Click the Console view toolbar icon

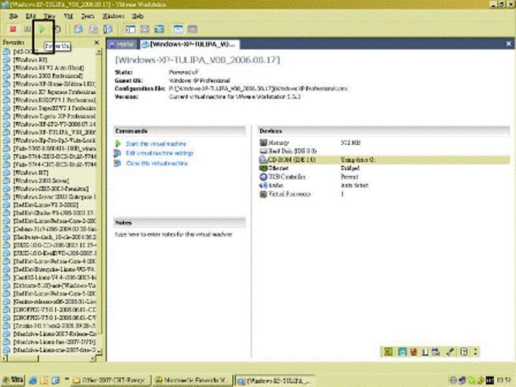click(x=192, y=29)
